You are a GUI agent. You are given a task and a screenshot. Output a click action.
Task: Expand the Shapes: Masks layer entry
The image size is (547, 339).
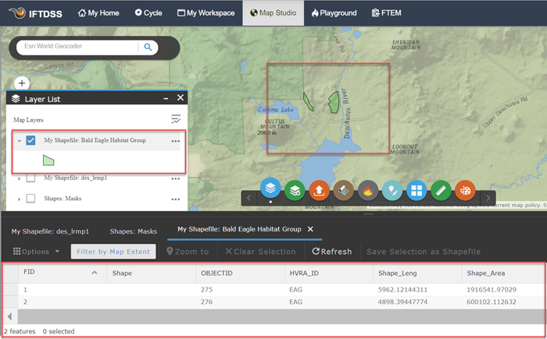pyautogui.click(x=20, y=199)
